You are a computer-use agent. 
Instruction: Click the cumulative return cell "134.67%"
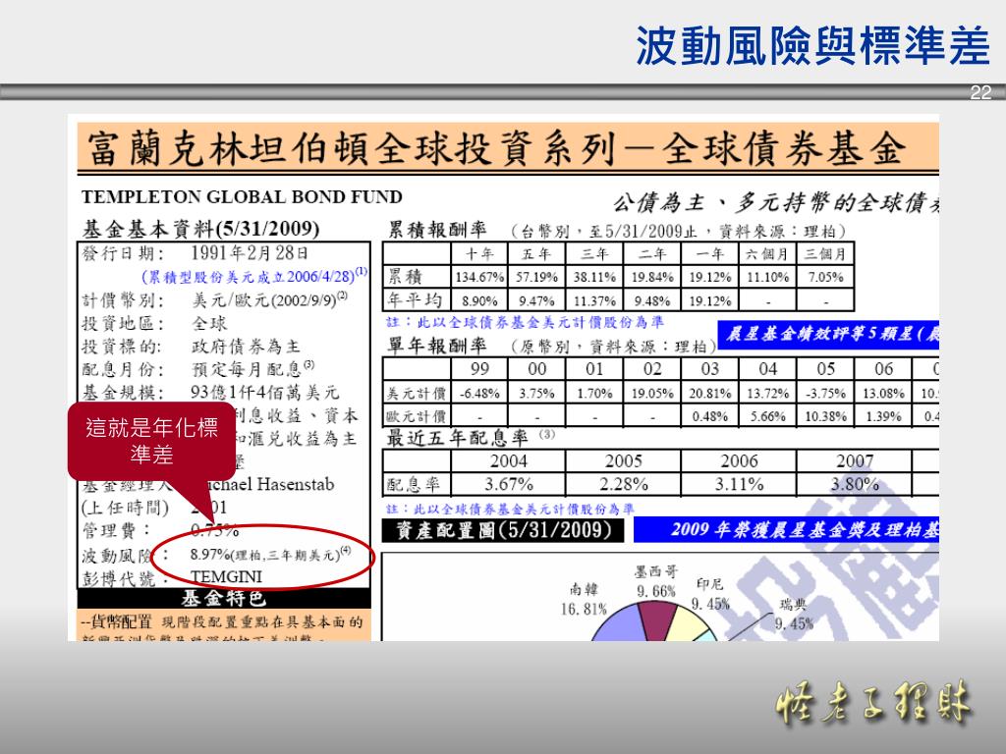click(479, 277)
